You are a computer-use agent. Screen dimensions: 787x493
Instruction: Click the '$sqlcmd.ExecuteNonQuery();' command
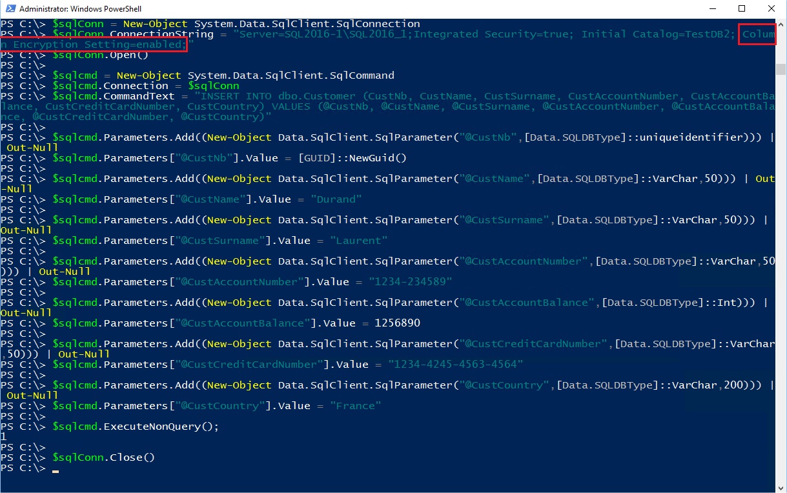[136, 427]
